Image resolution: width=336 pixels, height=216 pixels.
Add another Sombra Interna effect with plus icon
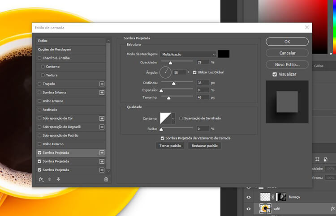[102, 93]
